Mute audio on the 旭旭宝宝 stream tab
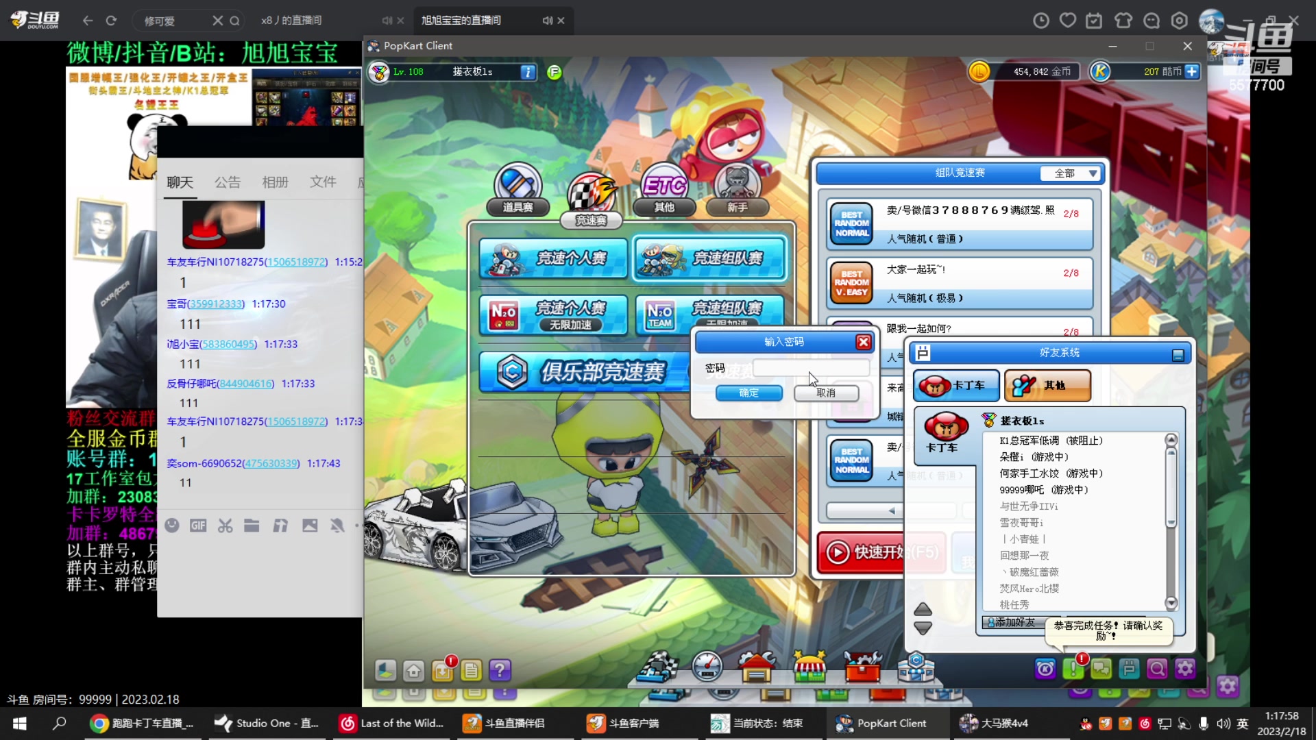Image resolution: width=1316 pixels, height=740 pixels. point(548,21)
